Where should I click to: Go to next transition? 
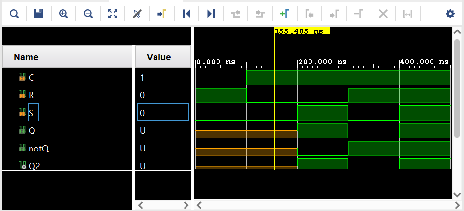pos(260,14)
